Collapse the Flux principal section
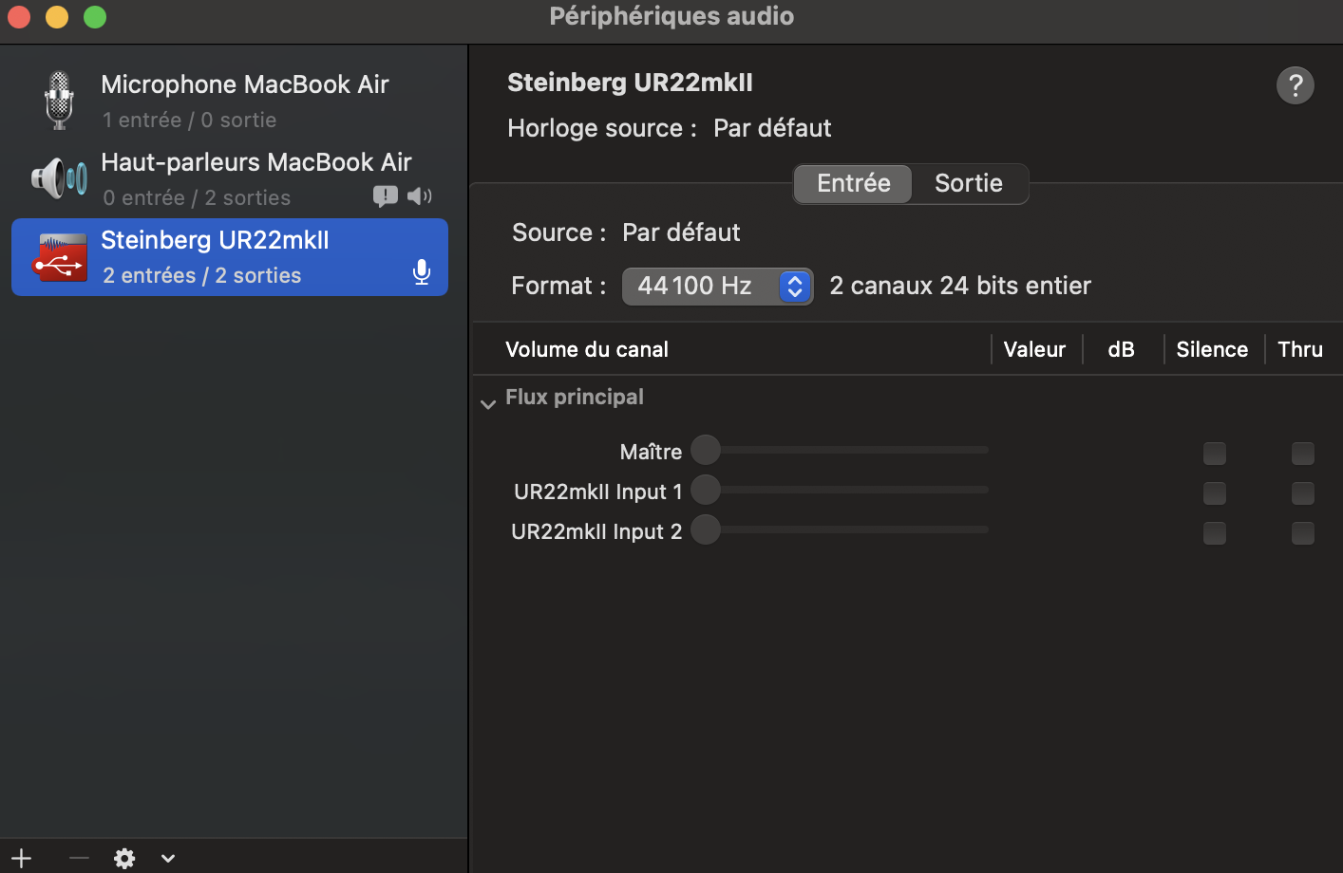 (x=488, y=403)
